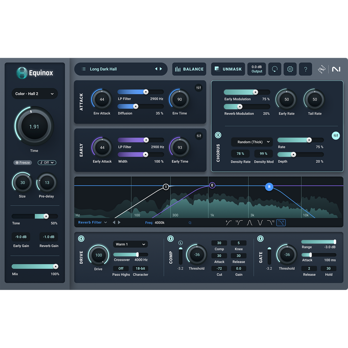Screen dimensions: 348x348
Task: Click the Gate Hold value 30
Action: tap(329, 269)
